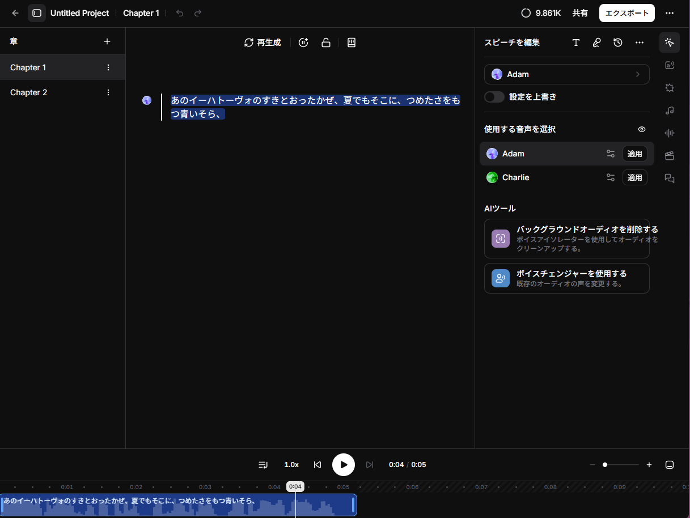Open the music note panel in right sidebar

pos(670,111)
